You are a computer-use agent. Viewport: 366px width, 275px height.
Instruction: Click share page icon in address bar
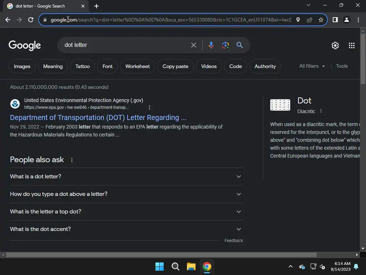(x=310, y=20)
